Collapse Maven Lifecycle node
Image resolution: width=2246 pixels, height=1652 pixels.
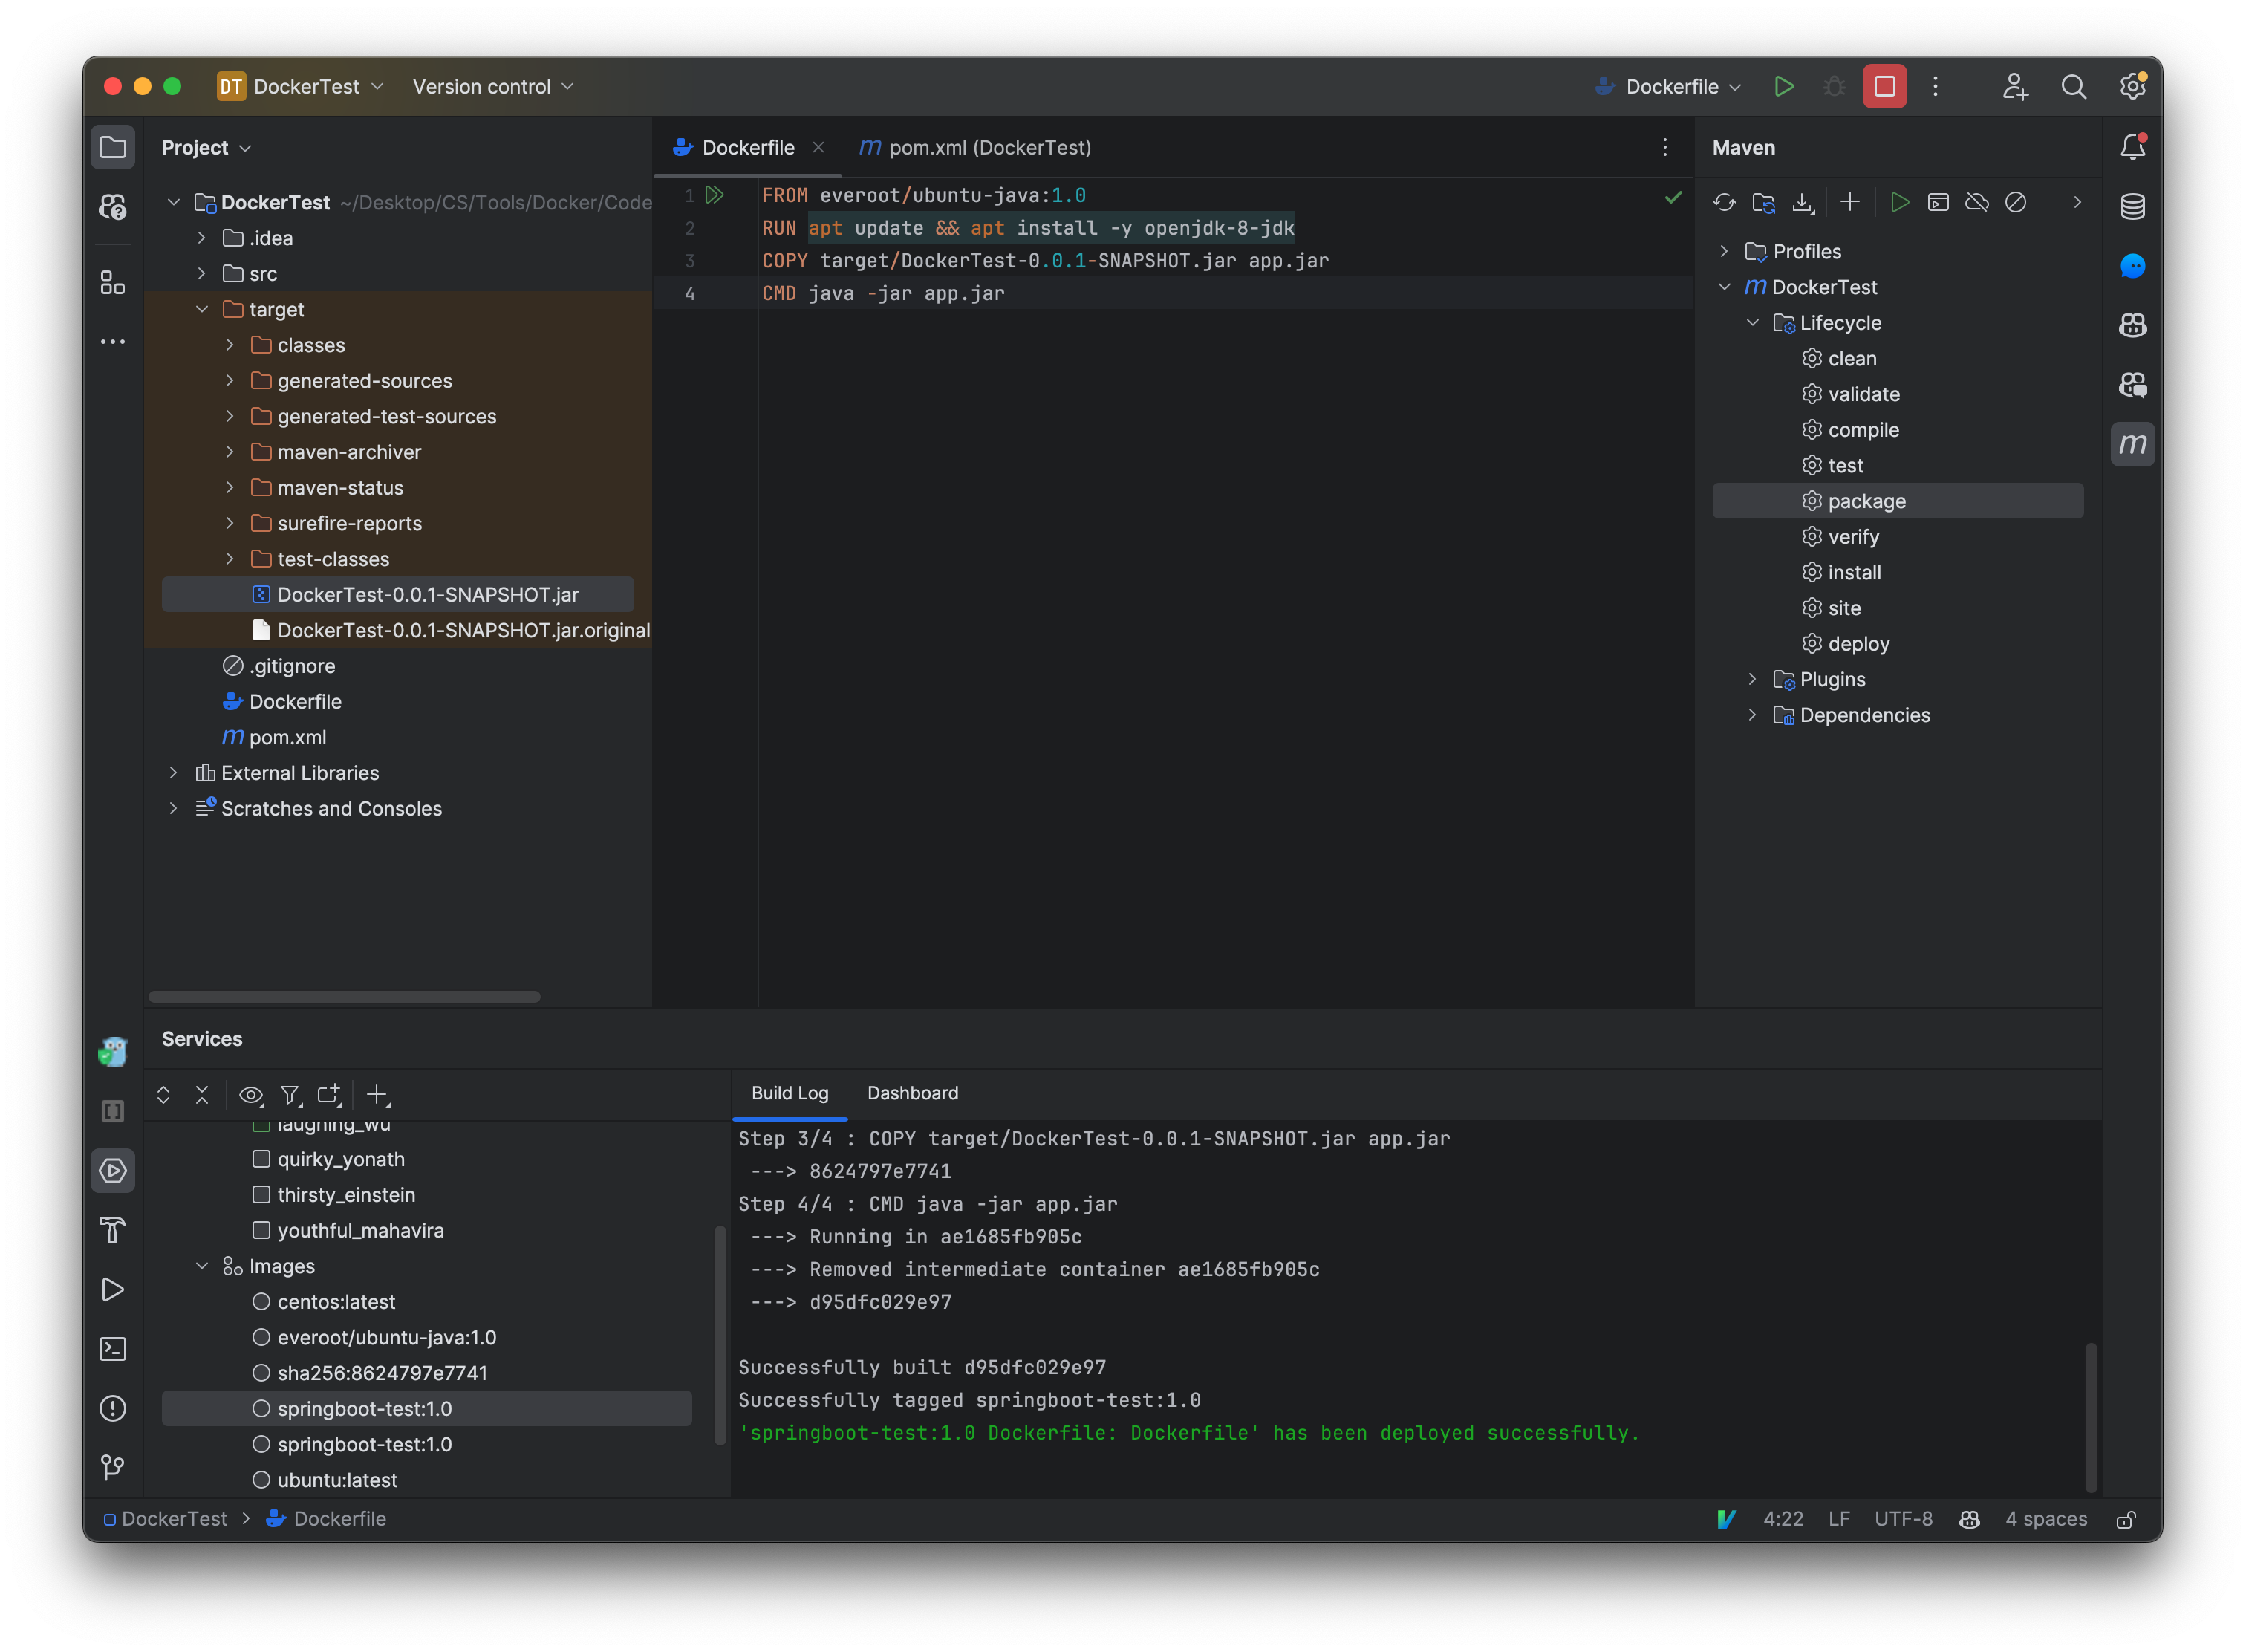point(1752,323)
